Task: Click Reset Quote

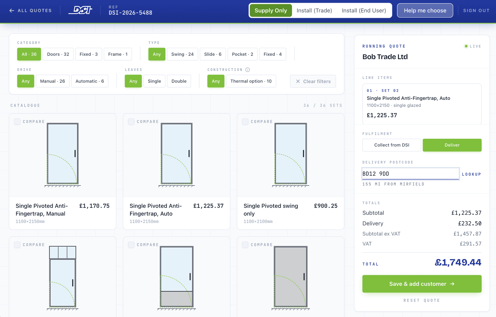Action: coord(422,301)
